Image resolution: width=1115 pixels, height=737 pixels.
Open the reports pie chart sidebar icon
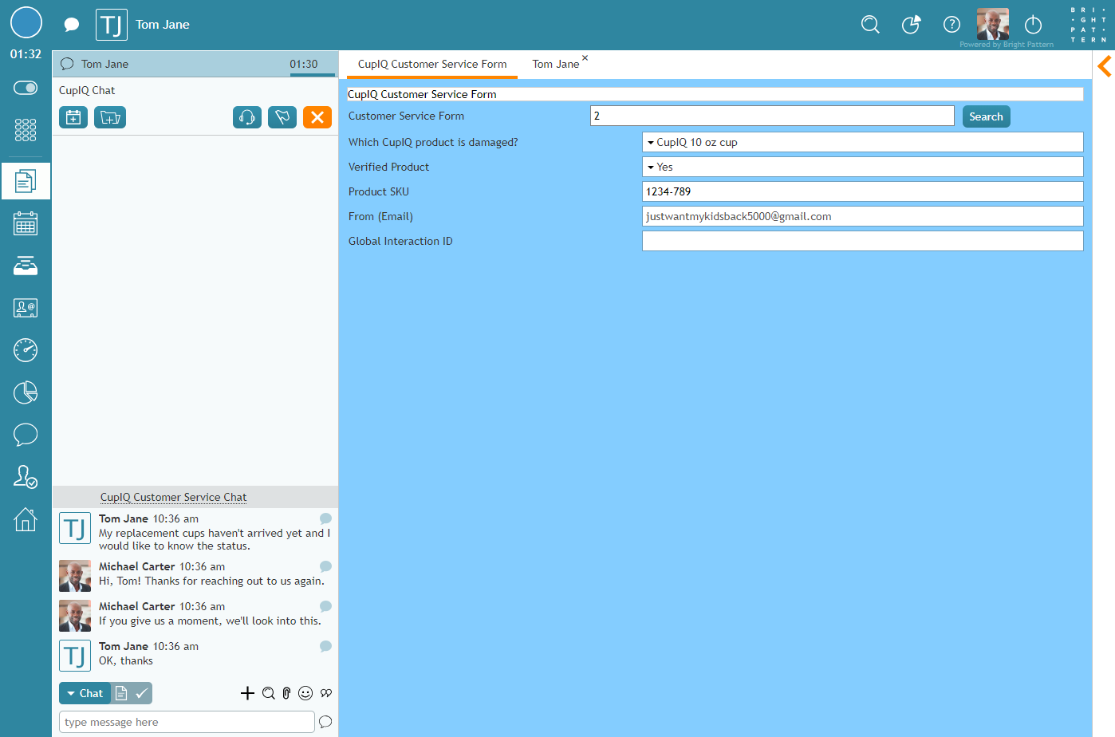click(x=26, y=392)
